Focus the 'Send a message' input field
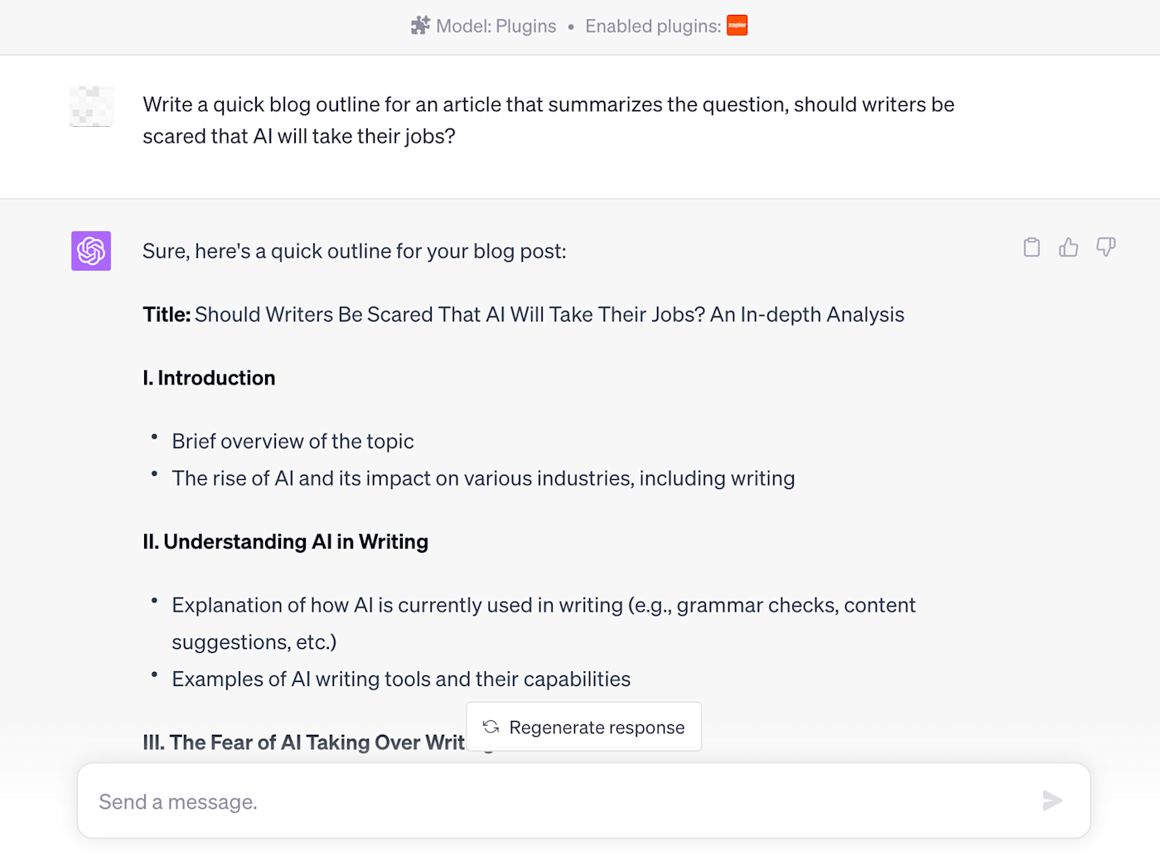This screenshot has width=1160, height=856. (563, 801)
